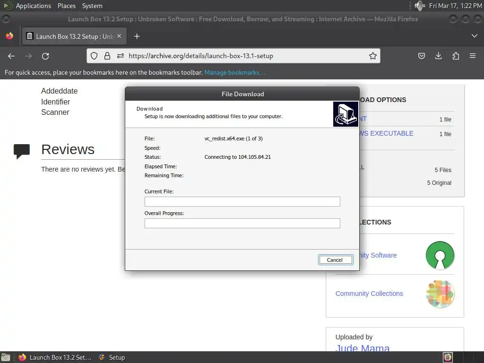Screen dimensions: 484x363
Task: Click the Current File progress bar
Action: [242, 201]
